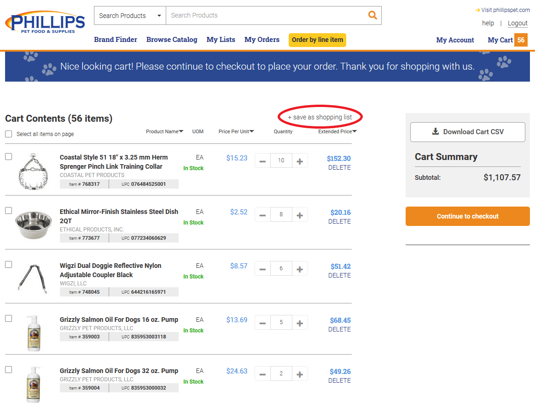Image resolution: width=535 pixels, height=403 pixels.
Task: Click Subtotal amount $1,107.57
Action: point(502,178)
